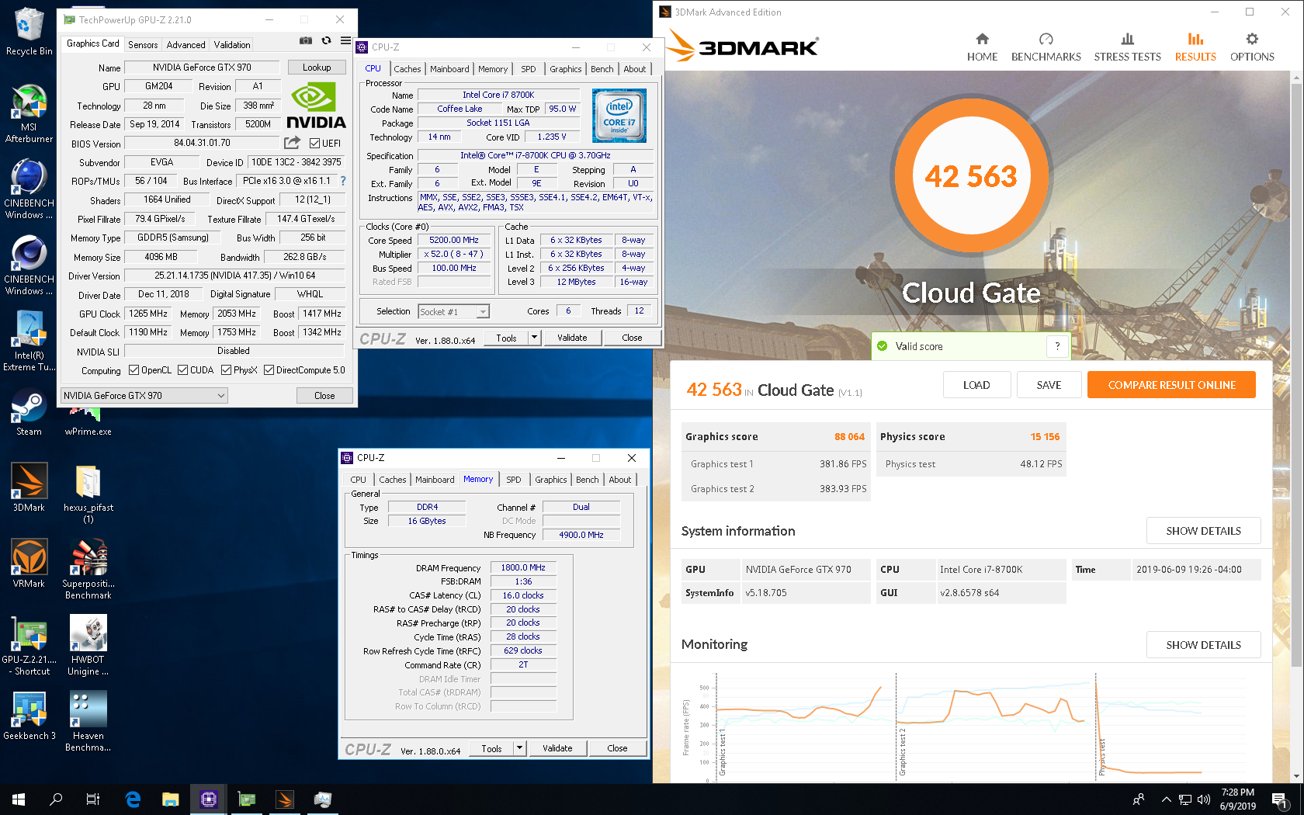
Task: Click Validate in top CPU-Z window
Action: (572, 338)
